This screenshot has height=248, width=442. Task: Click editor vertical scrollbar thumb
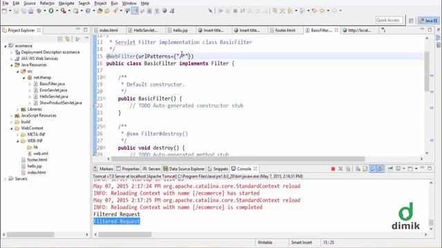point(427,71)
